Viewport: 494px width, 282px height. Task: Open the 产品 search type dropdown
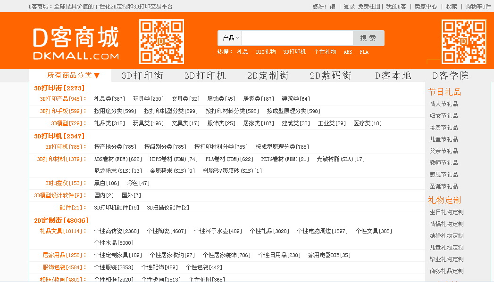tap(230, 38)
